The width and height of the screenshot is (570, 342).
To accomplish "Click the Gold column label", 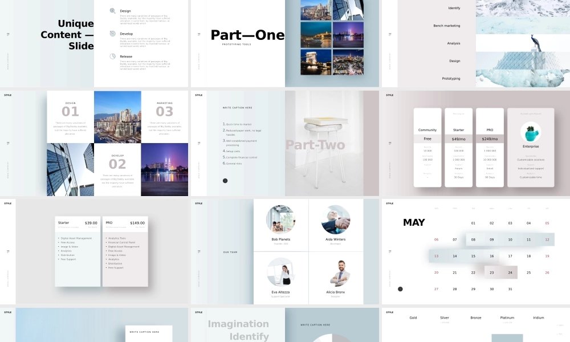I will point(413,317).
